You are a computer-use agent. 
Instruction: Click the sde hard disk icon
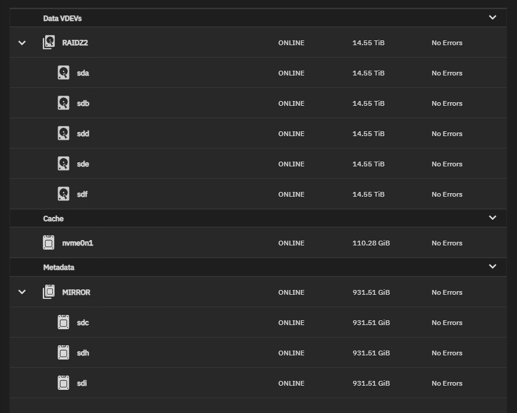[x=64, y=164]
